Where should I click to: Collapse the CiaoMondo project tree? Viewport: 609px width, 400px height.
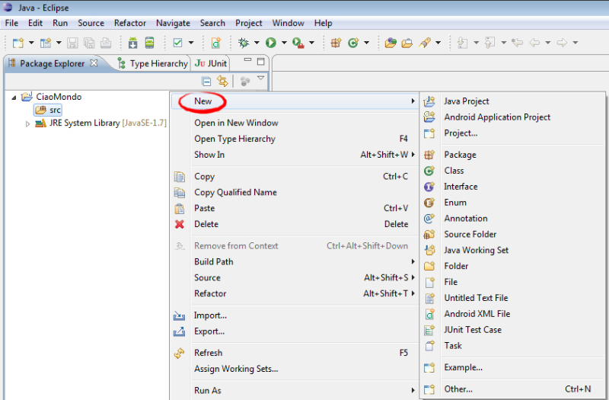tap(14, 98)
